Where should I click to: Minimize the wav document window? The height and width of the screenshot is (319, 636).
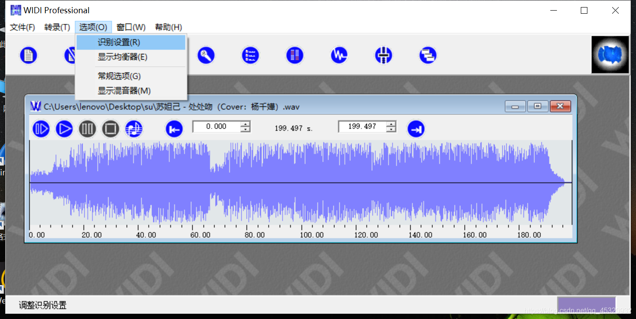coord(515,106)
